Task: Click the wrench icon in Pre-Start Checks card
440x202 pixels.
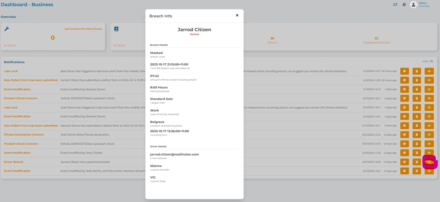Action: point(7,29)
